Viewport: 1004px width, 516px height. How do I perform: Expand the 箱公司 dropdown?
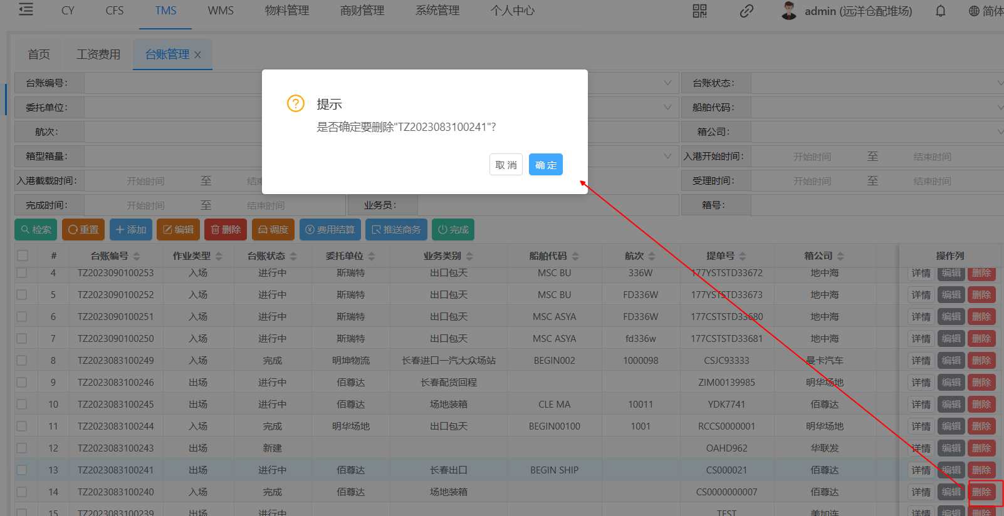(x=877, y=132)
